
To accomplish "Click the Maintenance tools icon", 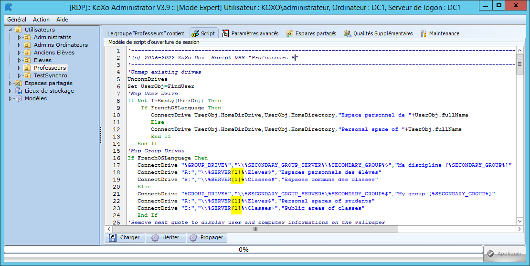I will [x=423, y=33].
